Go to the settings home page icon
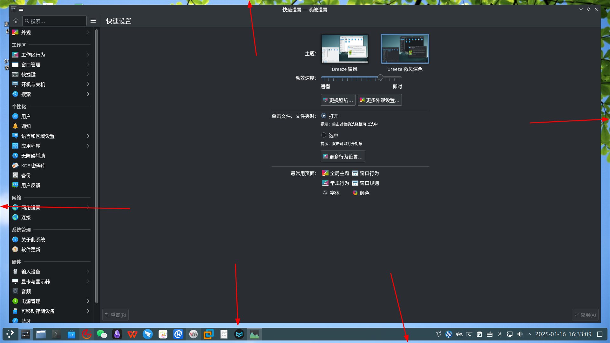 pos(16,21)
